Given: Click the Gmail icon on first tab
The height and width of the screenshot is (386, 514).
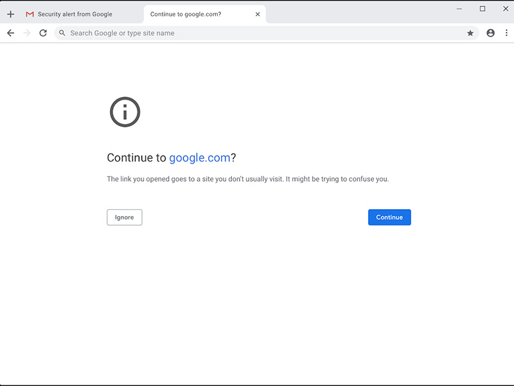Looking at the screenshot, I should (30, 14).
